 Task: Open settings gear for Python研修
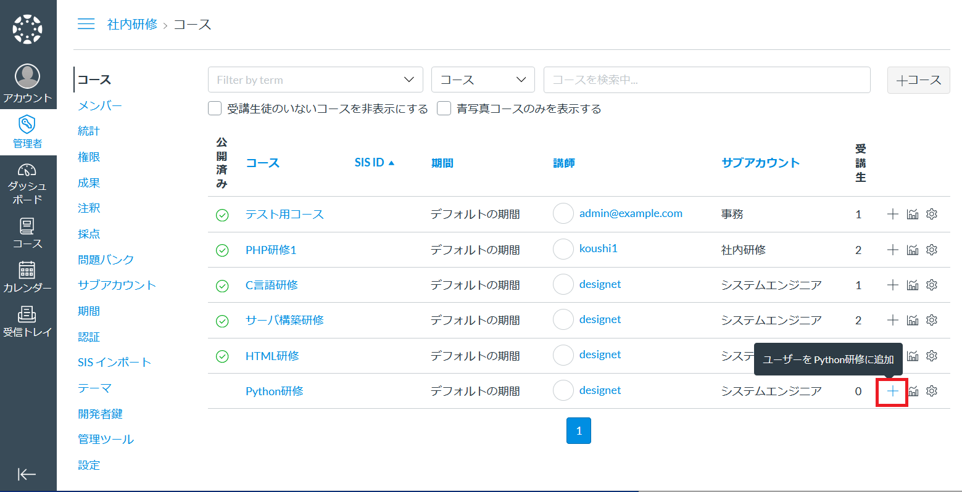(x=932, y=391)
